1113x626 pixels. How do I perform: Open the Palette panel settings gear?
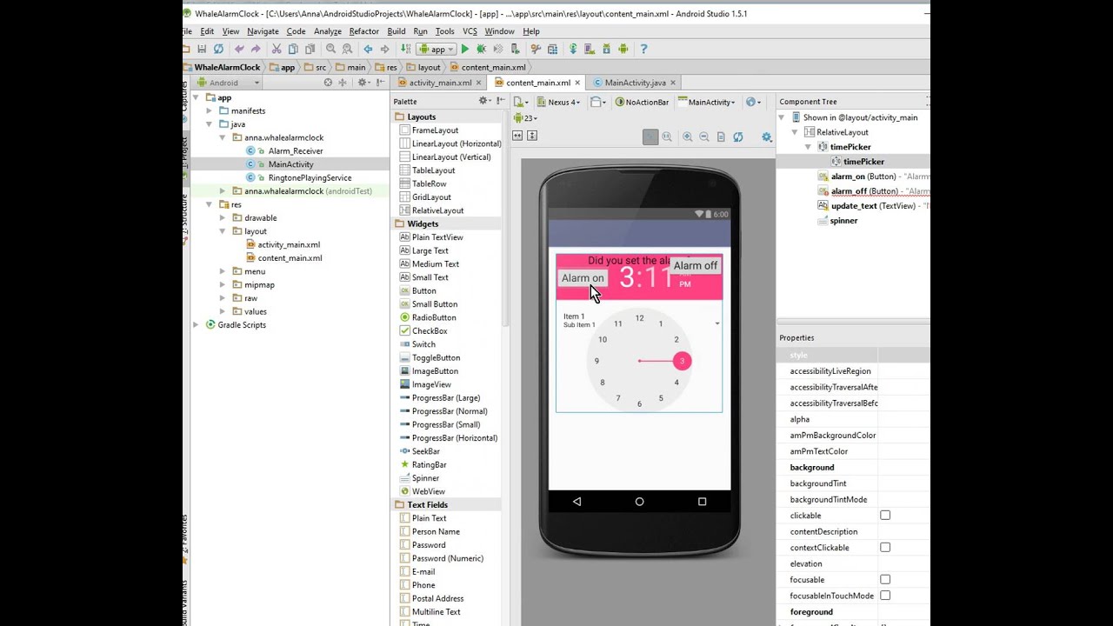click(x=484, y=101)
